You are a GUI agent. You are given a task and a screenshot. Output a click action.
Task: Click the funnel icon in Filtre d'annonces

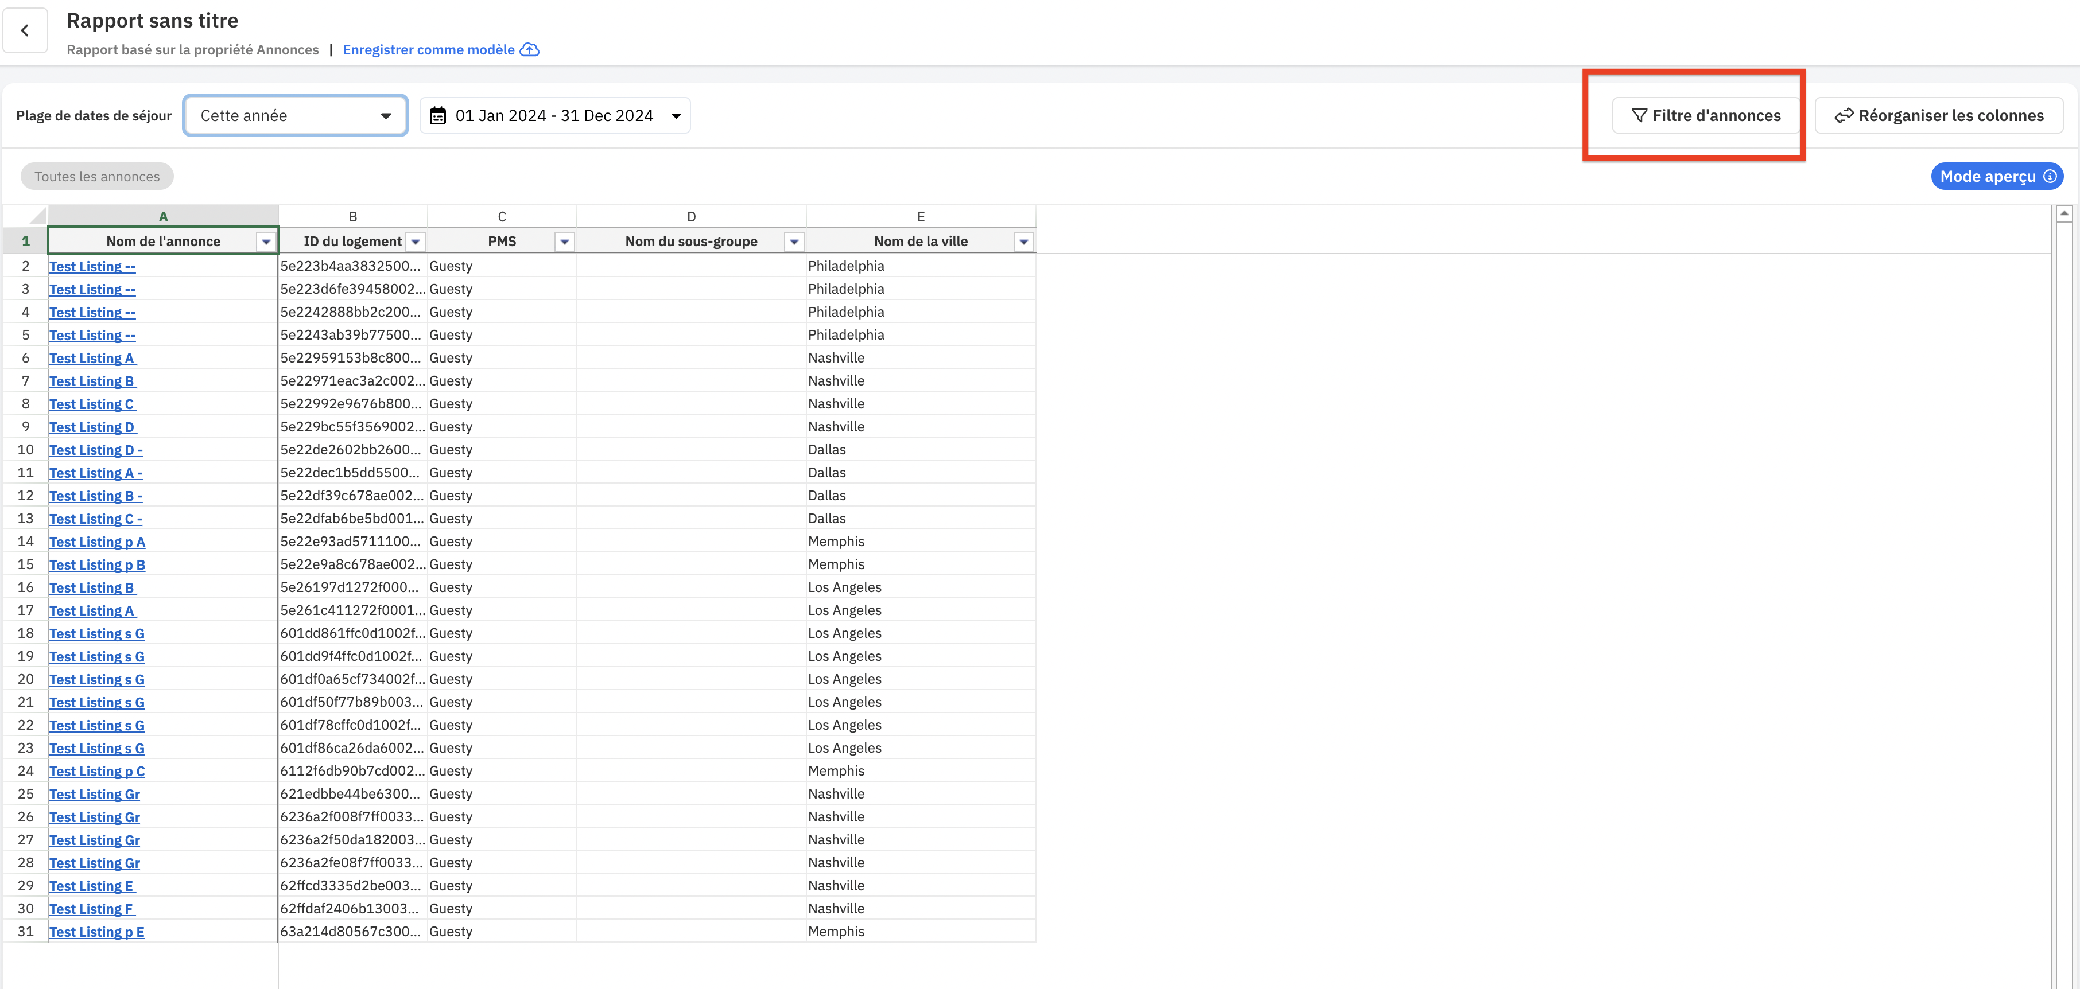pos(1639,115)
